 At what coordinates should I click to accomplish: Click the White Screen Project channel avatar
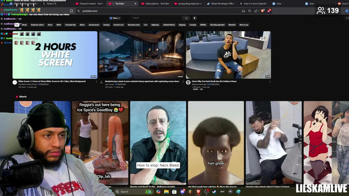point(15,82)
